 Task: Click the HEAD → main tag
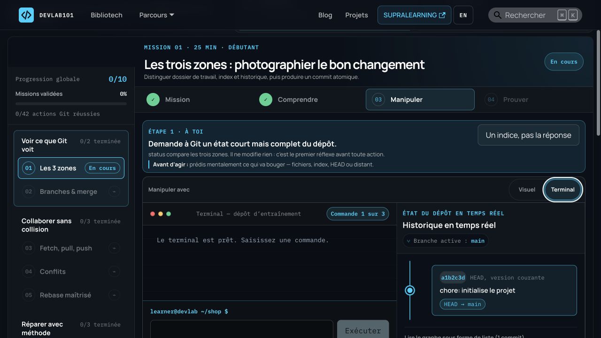[462, 304]
